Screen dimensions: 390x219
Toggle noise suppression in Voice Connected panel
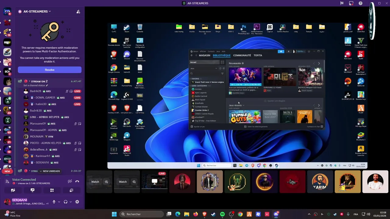(x=70, y=181)
